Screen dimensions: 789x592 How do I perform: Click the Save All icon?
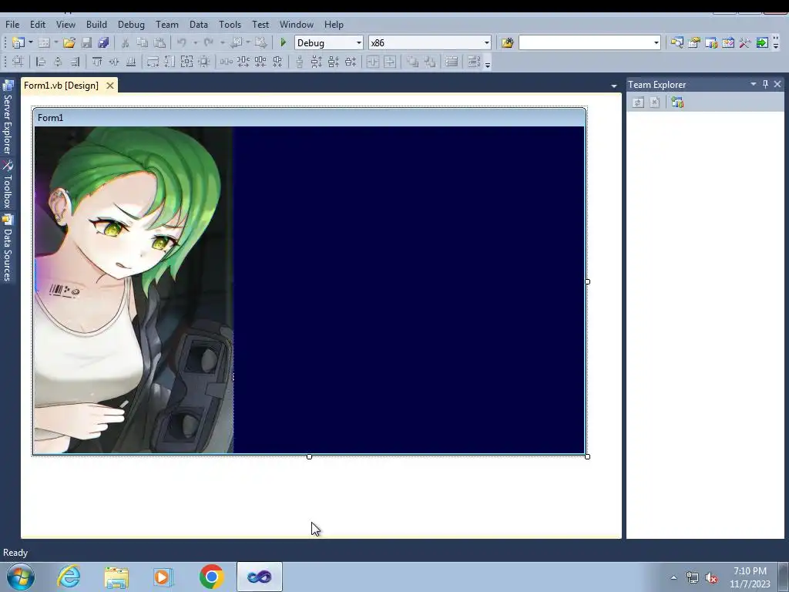click(104, 43)
